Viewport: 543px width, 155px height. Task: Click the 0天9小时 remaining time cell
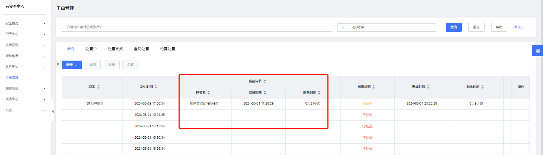coord(476,103)
